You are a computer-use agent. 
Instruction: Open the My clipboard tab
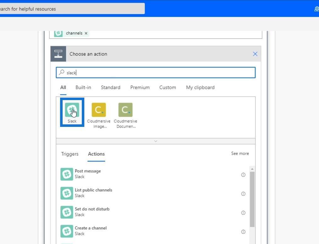coord(200,88)
